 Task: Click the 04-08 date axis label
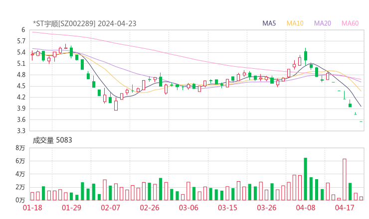click(306, 208)
